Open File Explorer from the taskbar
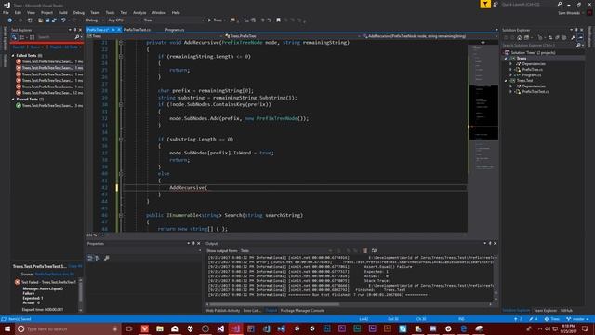The width and height of the screenshot is (595, 335). pyautogui.click(x=160, y=328)
